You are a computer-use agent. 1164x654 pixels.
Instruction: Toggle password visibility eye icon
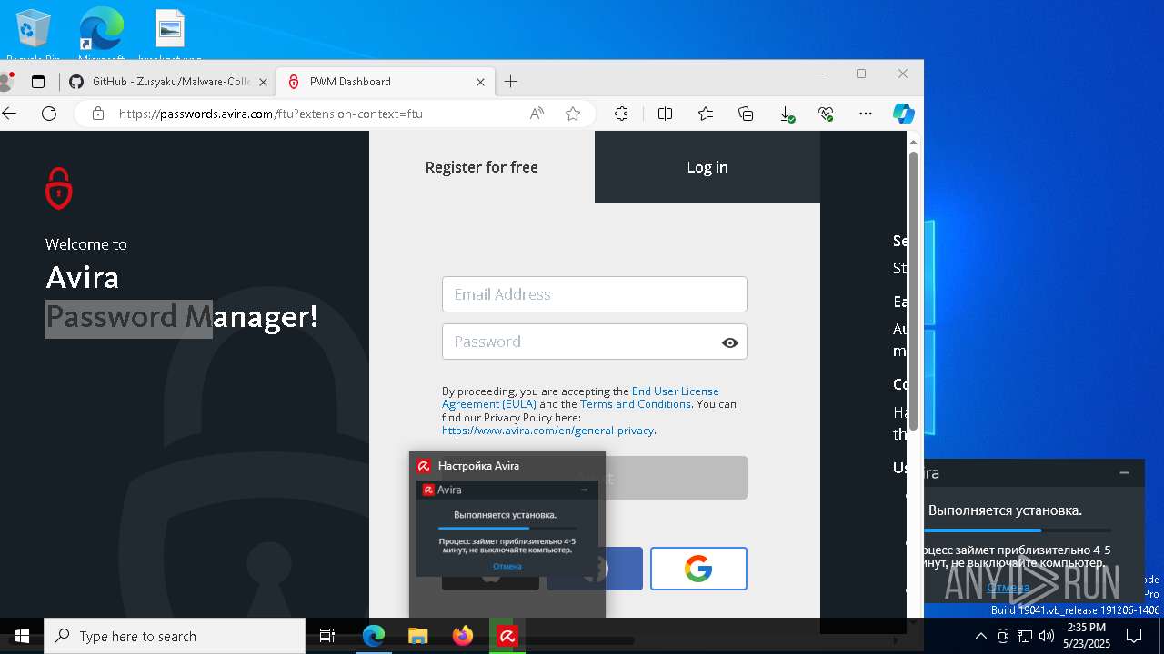point(729,342)
